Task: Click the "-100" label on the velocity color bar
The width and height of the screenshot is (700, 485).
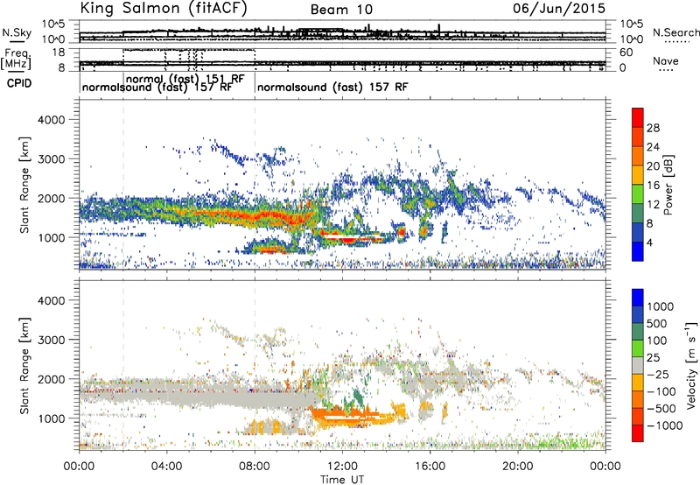Action: [661, 391]
